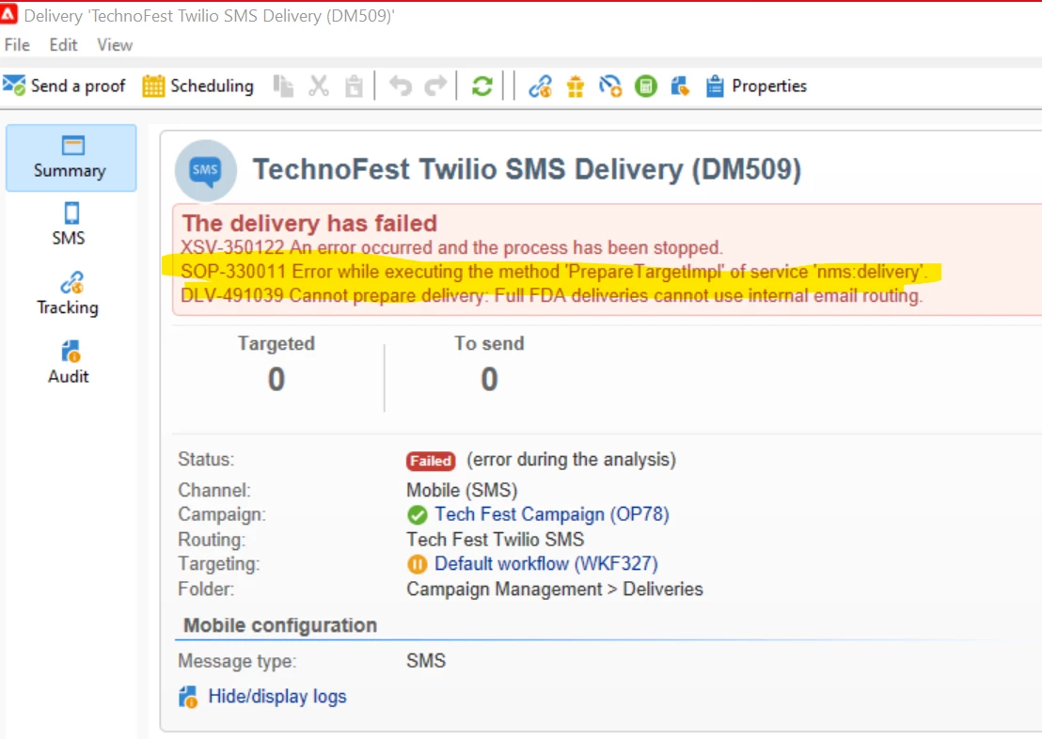Image resolution: width=1042 pixels, height=739 pixels.
Task: Click the Copy icon in toolbar
Action: (x=284, y=86)
